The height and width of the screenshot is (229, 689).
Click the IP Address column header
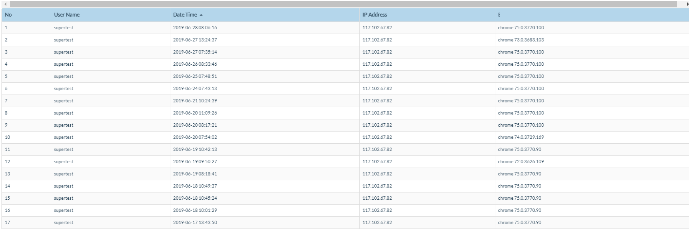(375, 15)
